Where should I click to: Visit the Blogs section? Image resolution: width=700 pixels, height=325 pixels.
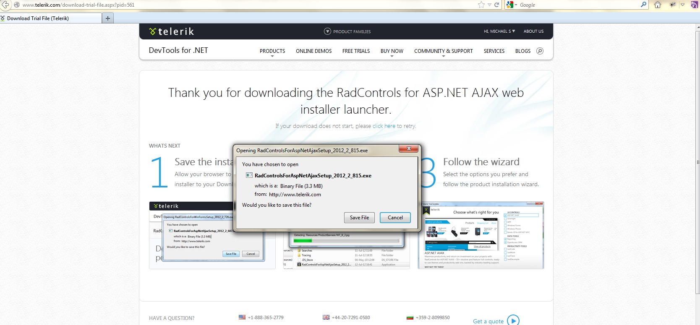click(523, 51)
